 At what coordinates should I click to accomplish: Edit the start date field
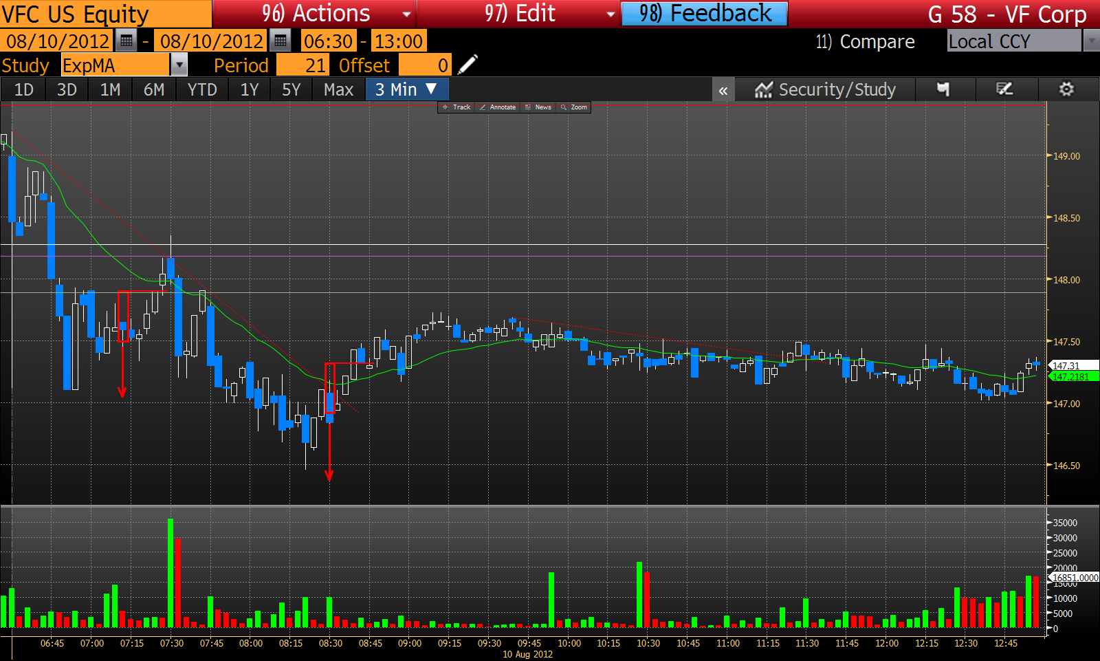pyautogui.click(x=58, y=41)
